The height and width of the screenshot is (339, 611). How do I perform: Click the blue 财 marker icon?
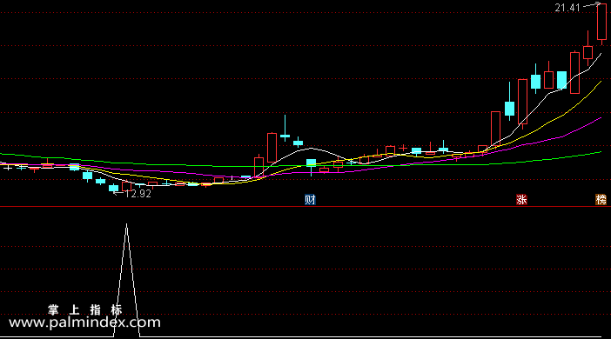point(310,200)
